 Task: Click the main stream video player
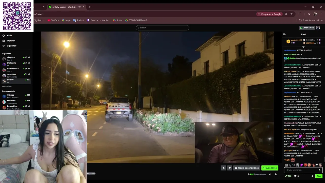tap(157, 97)
